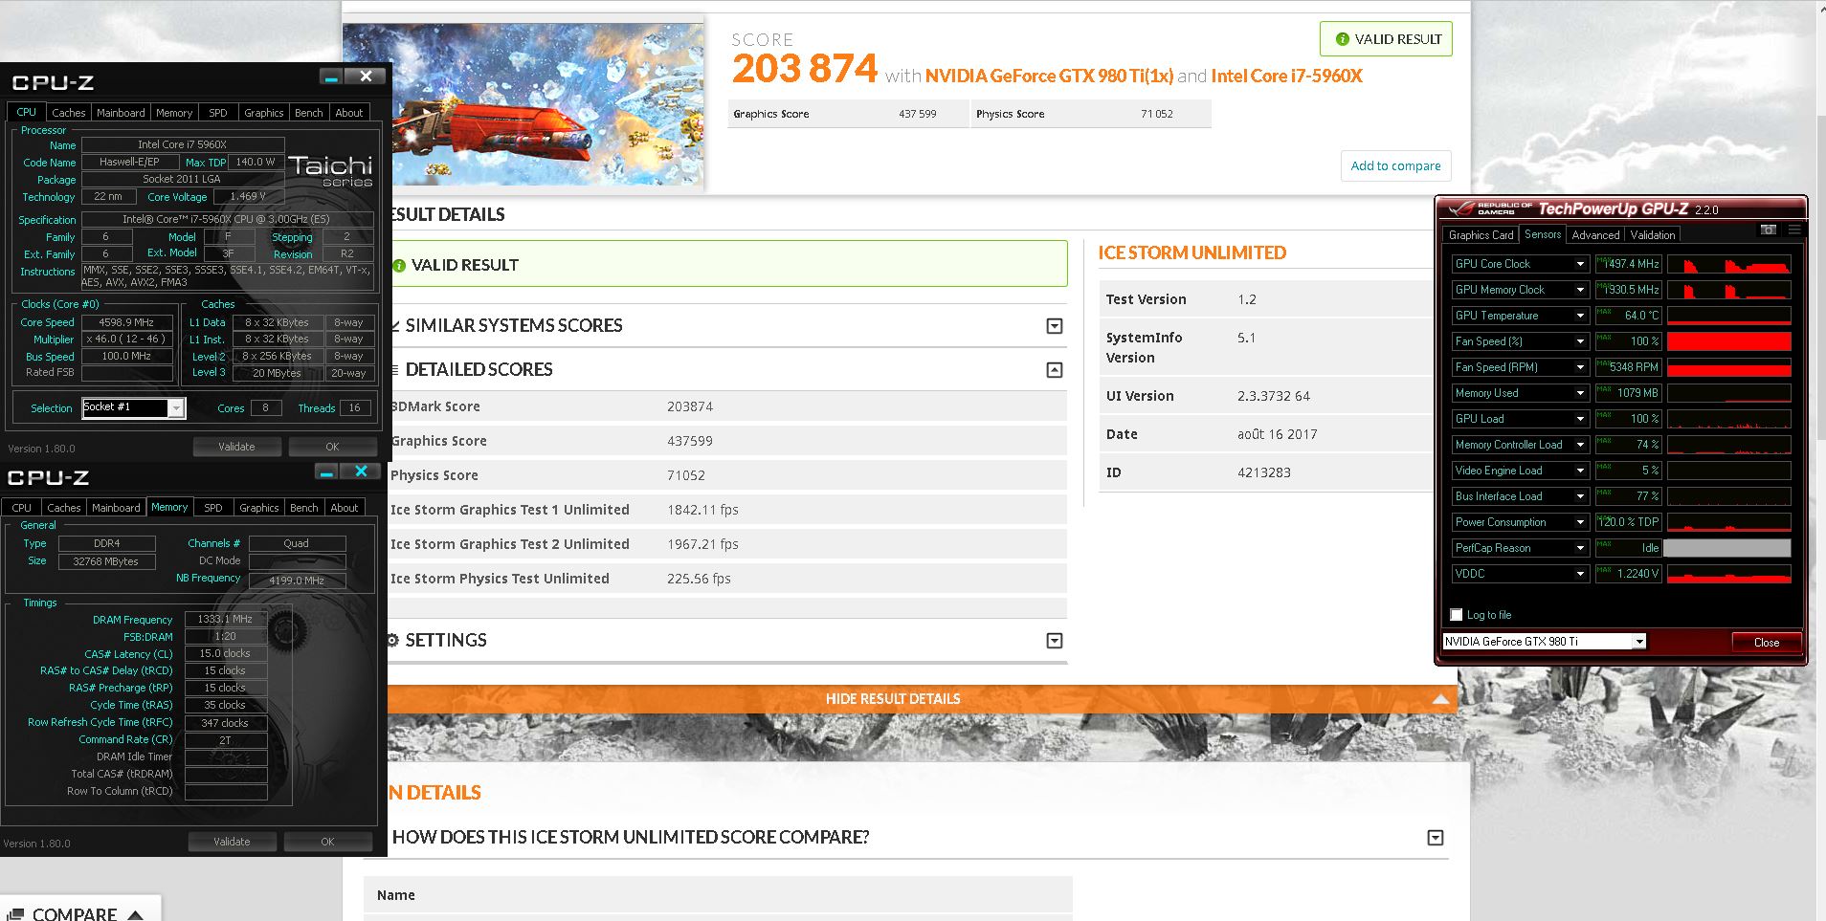The image size is (1826, 921).
Task: Click Hide Result Details orange bar
Action: click(922, 699)
